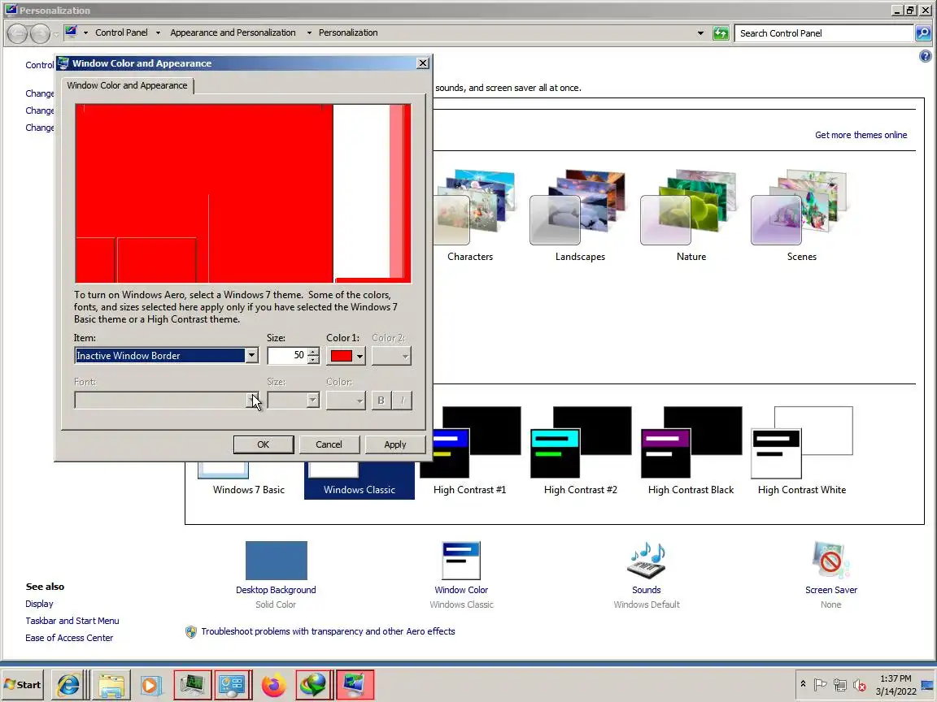The width and height of the screenshot is (937, 702).
Task: Click the Back navigation arrow
Action: coord(18,33)
